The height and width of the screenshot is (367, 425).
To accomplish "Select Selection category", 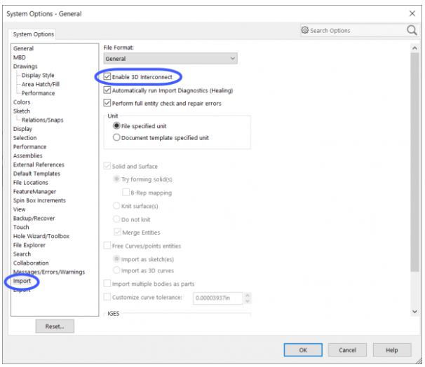I will point(25,138).
